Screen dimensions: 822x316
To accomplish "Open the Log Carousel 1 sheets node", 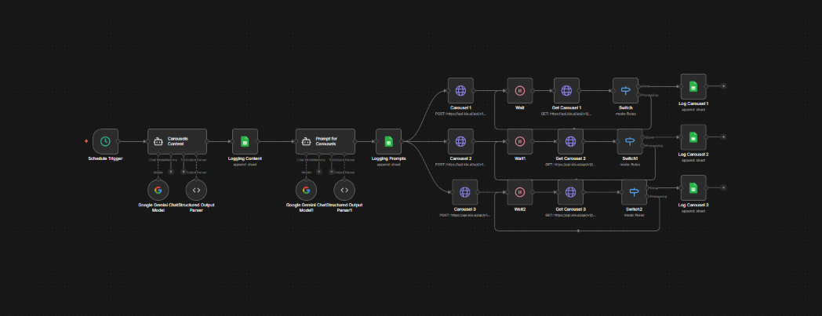I will pyautogui.click(x=693, y=86).
